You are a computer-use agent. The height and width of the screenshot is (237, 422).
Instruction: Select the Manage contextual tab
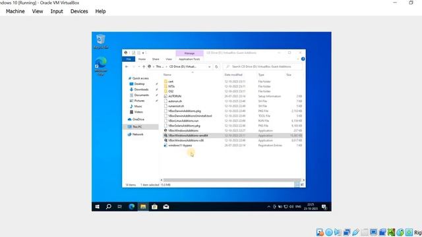click(189, 53)
